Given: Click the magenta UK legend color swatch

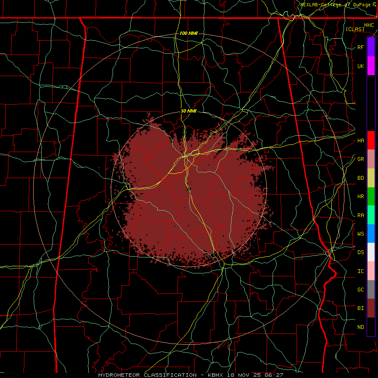Looking at the screenshot, I should pyautogui.click(x=371, y=66).
